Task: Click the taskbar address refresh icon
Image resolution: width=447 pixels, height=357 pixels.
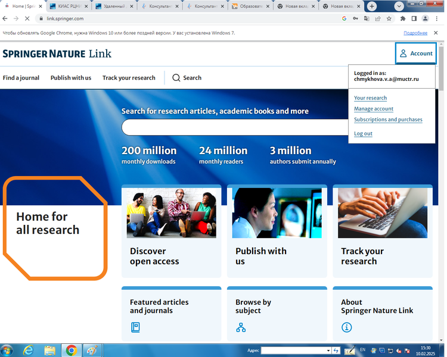Action: 336,350
